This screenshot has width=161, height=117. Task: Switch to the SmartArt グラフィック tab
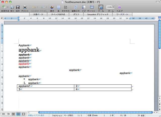pyautogui.click(x=98, y=14)
